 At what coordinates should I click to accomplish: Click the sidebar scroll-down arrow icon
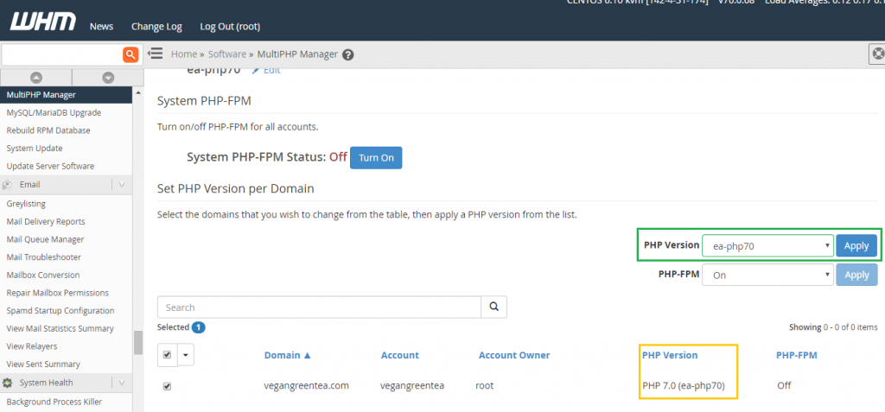[x=108, y=78]
